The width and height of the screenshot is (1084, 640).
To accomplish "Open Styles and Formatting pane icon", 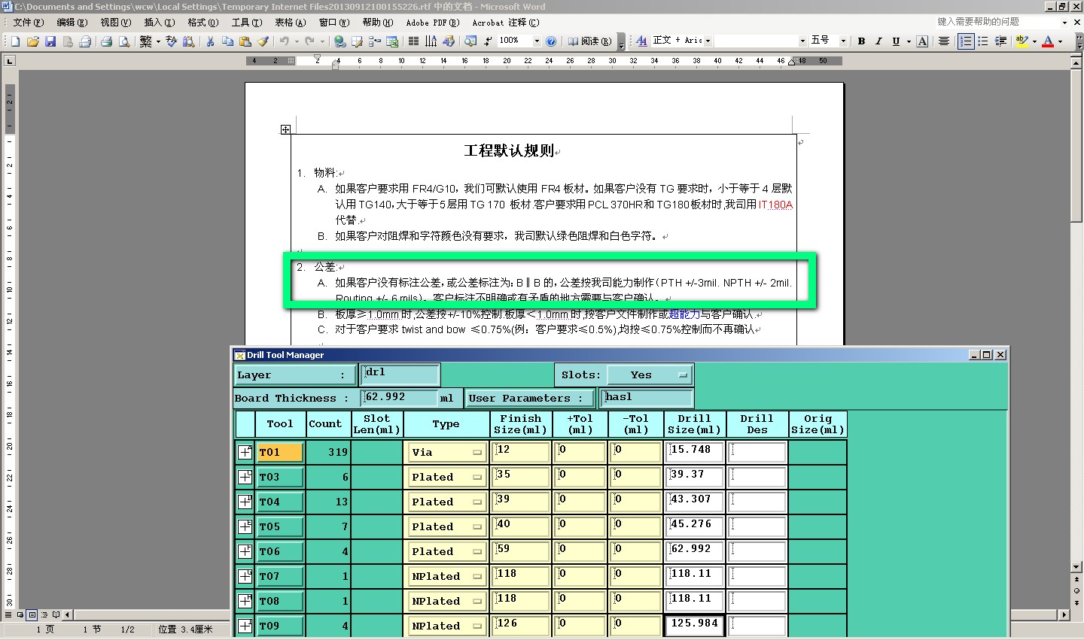I will [x=641, y=41].
